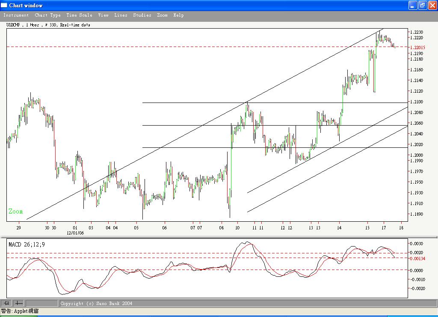Click the USDCHF 1 Hour chart header text
This screenshot has width=438, height=317.
point(48,25)
